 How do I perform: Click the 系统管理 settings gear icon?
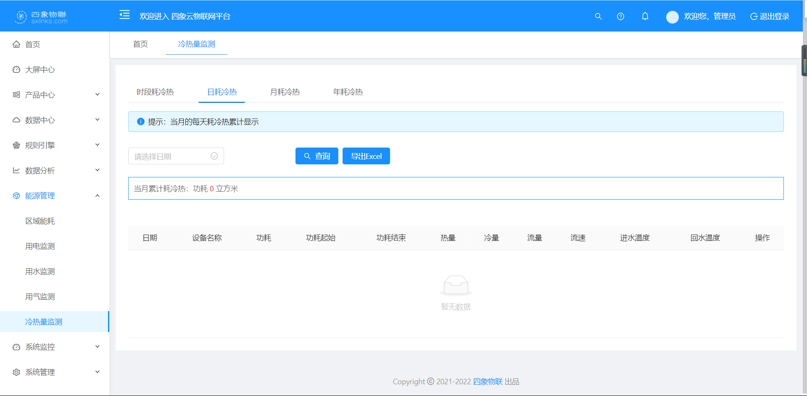coord(16,372)
